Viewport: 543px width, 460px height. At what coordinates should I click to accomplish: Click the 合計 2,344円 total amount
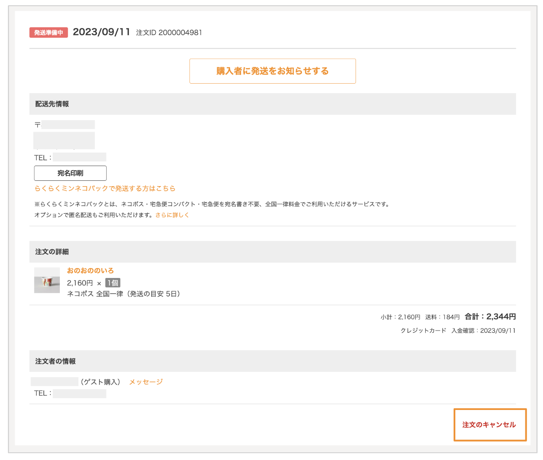[x=490, y=317]
